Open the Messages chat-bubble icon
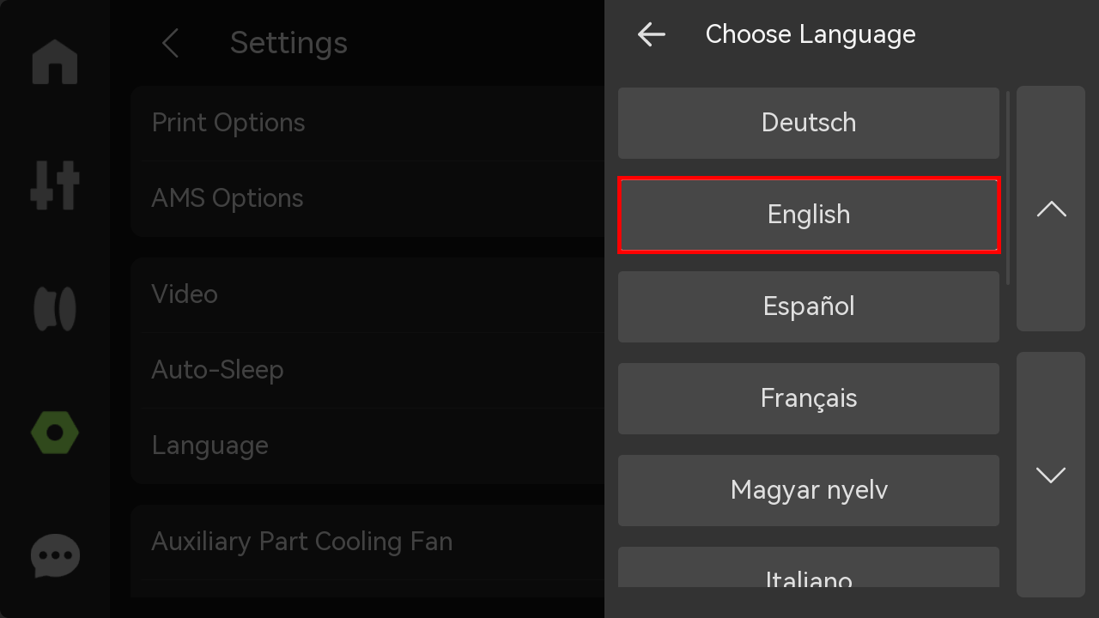 pyautogui.click(x=55, y=556)
